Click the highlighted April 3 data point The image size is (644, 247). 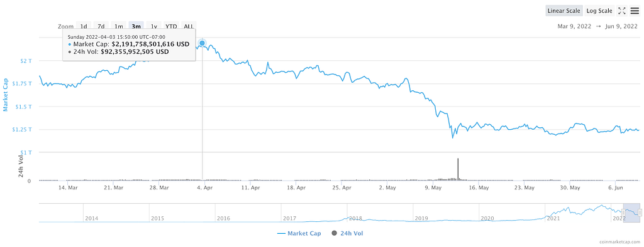point(202,43)
